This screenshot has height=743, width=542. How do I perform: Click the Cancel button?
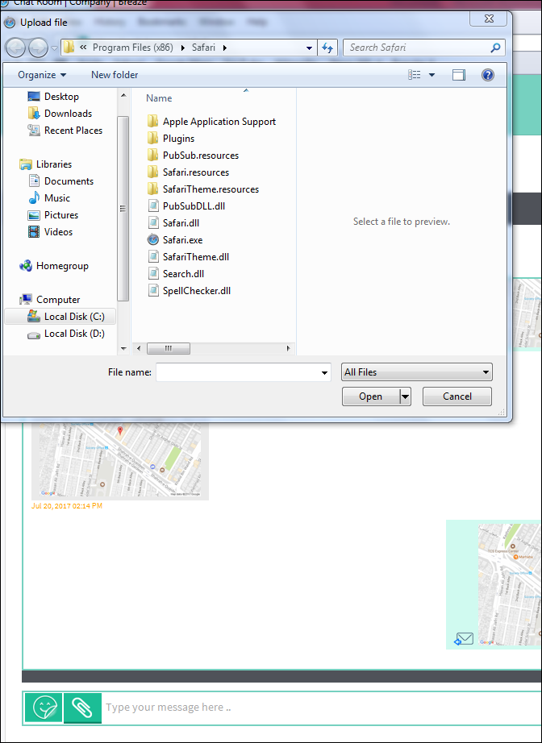pyautogui.click(x=457, y=396)
